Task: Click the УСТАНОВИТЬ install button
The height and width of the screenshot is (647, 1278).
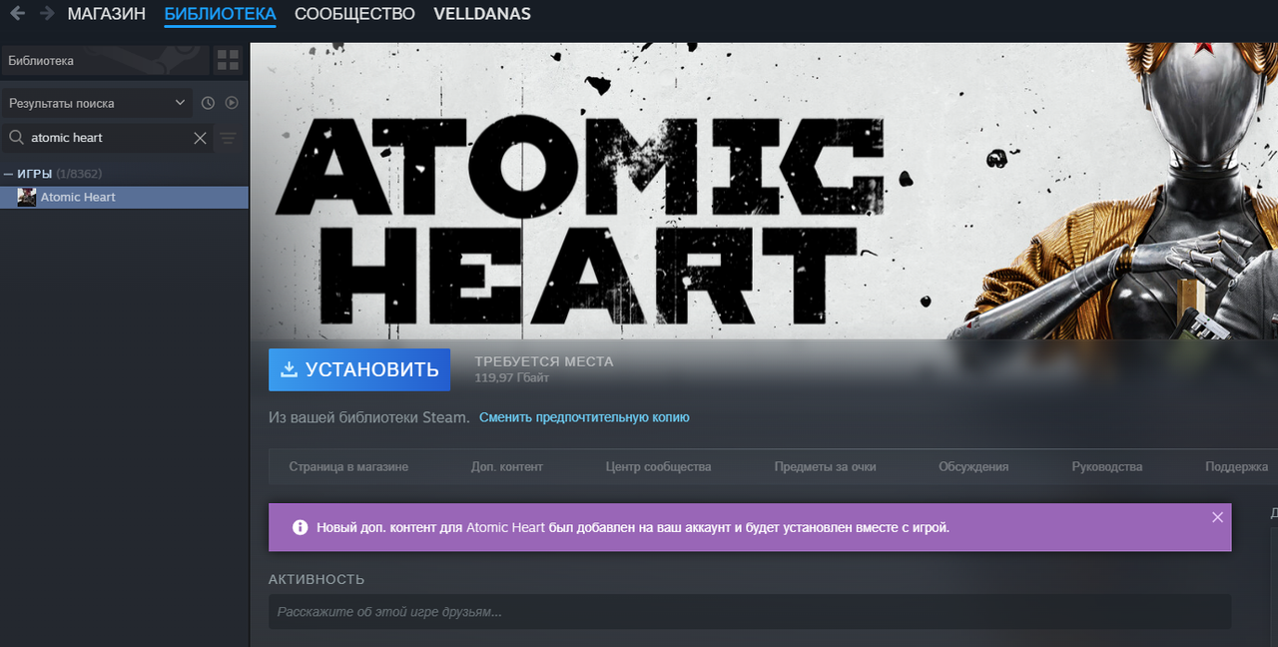Action: (359, 369)
